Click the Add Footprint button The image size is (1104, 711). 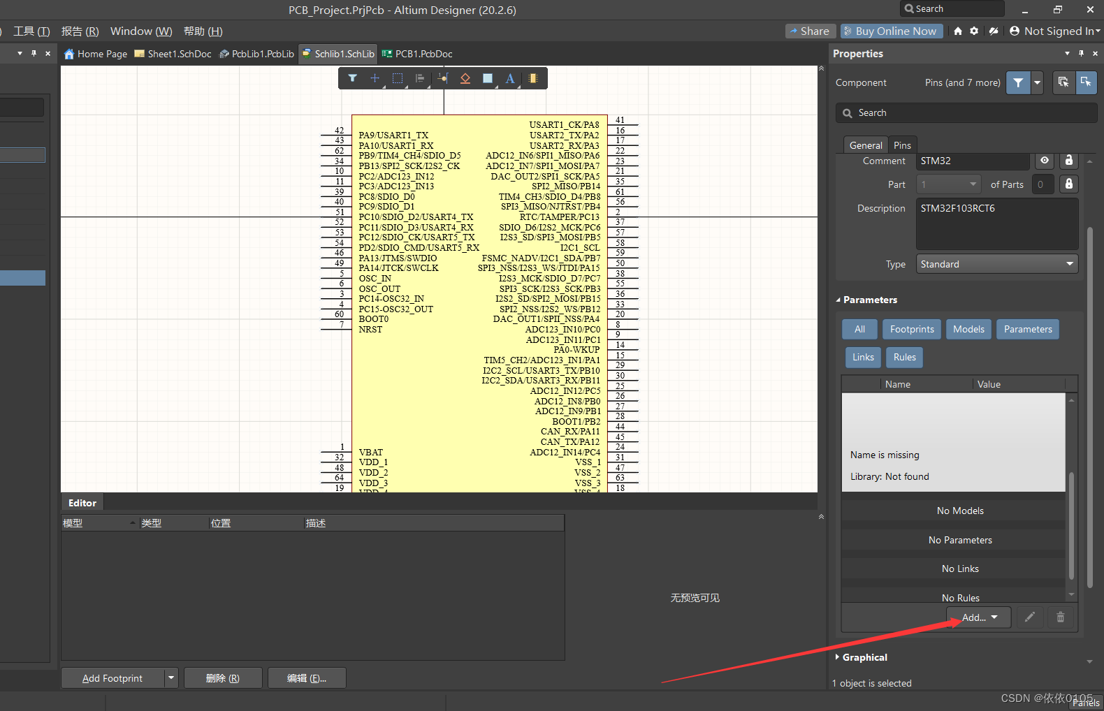click(x=112, y=677)
